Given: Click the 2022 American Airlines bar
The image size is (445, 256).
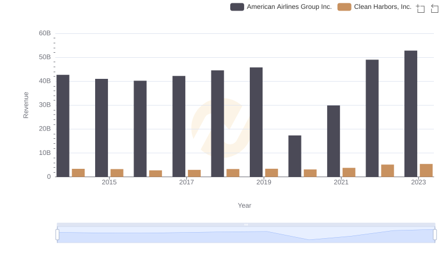Looking at the screenshot, I should (x=372, y=118).
